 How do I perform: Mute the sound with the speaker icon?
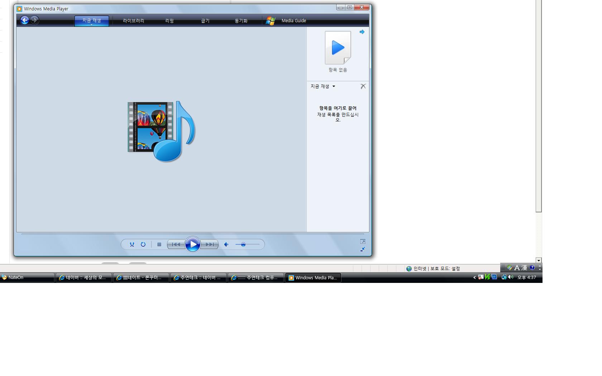coord(226,245)
